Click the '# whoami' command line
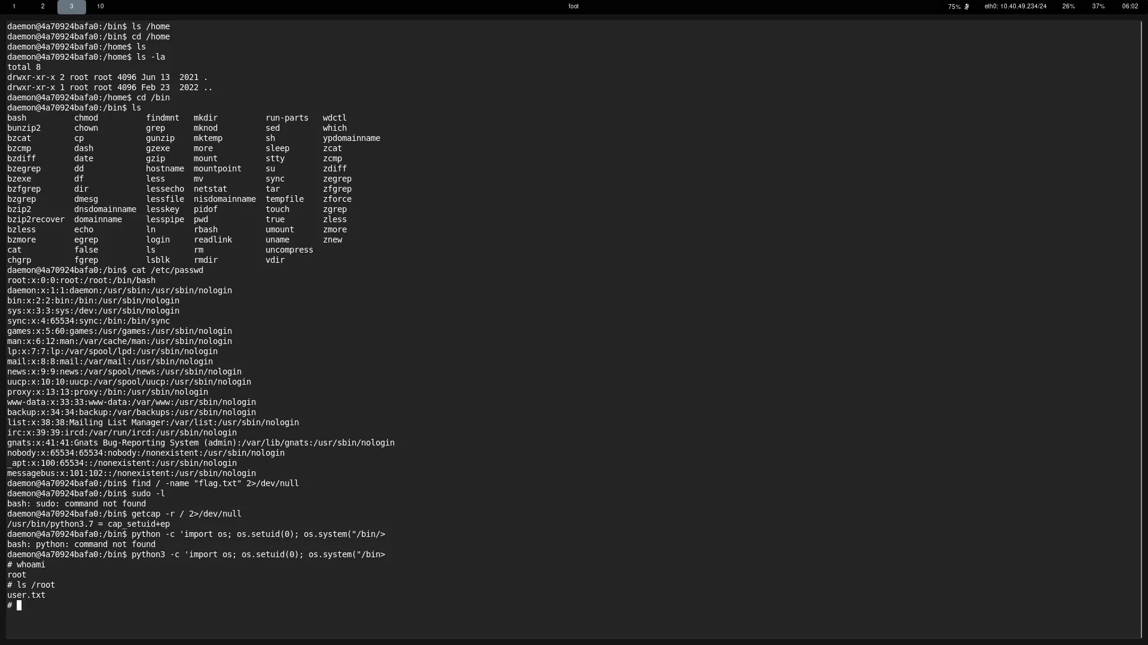Viewport: 1148px width, 645px height. 26,564
